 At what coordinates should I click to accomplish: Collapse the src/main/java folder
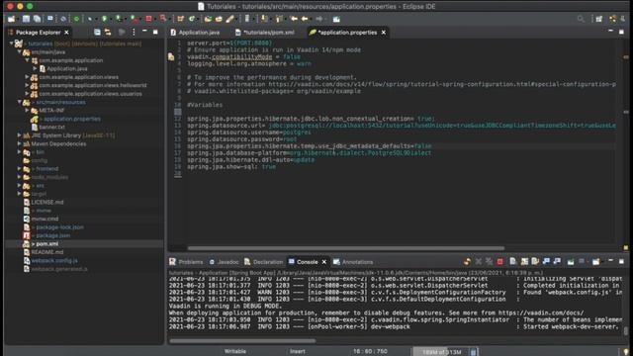pos(19,51)
